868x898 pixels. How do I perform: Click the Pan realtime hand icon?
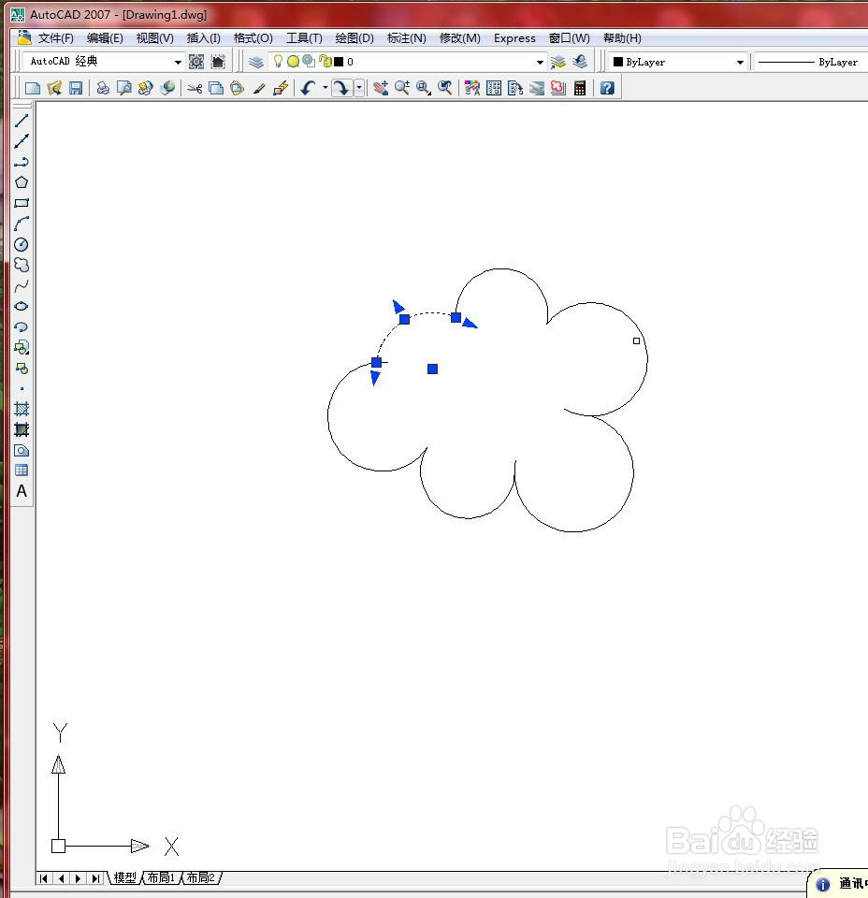coord(381,88)
